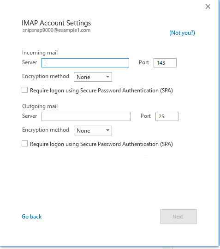Screen dimensions: 220x249
Task: Click the snipsnap9000@example1.com address text
Action: pyautogui.click(x=56, y=30)
